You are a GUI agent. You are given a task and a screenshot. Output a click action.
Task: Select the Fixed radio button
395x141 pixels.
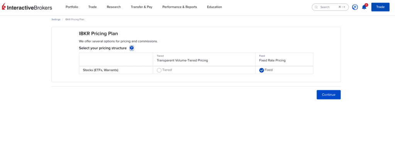tap(262, 70)
